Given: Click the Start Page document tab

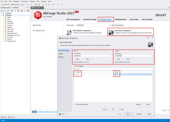Looking at the screenshot, I should 37,8.
